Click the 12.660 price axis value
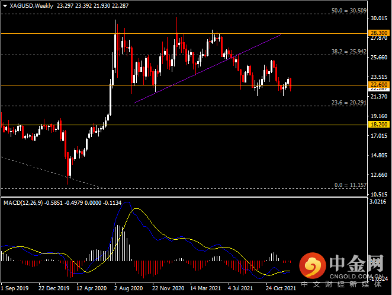The image size is (392, 295). pos(379,175)
